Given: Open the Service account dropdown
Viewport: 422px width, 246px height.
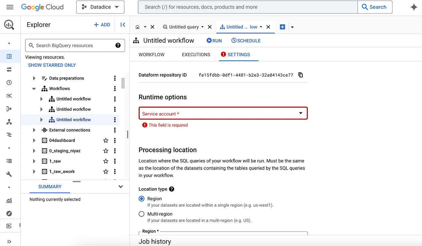Looking at the screenshot, I should 223,113.
